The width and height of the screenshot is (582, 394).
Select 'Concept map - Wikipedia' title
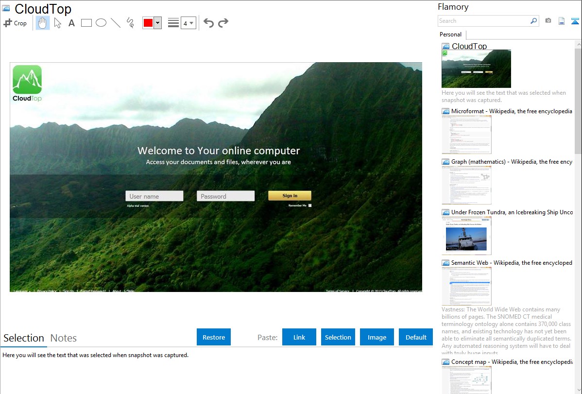pos(512,362)
